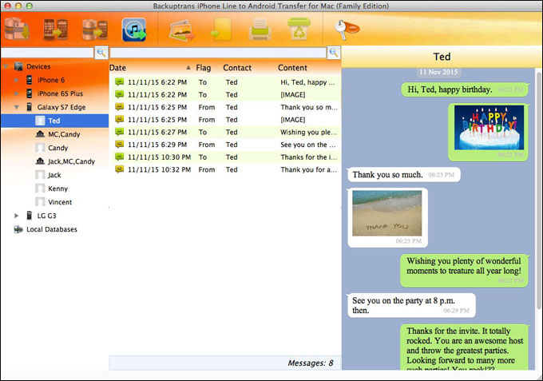Collapse the Devices tree root
The image size is (543, 381).
point(6,66)
